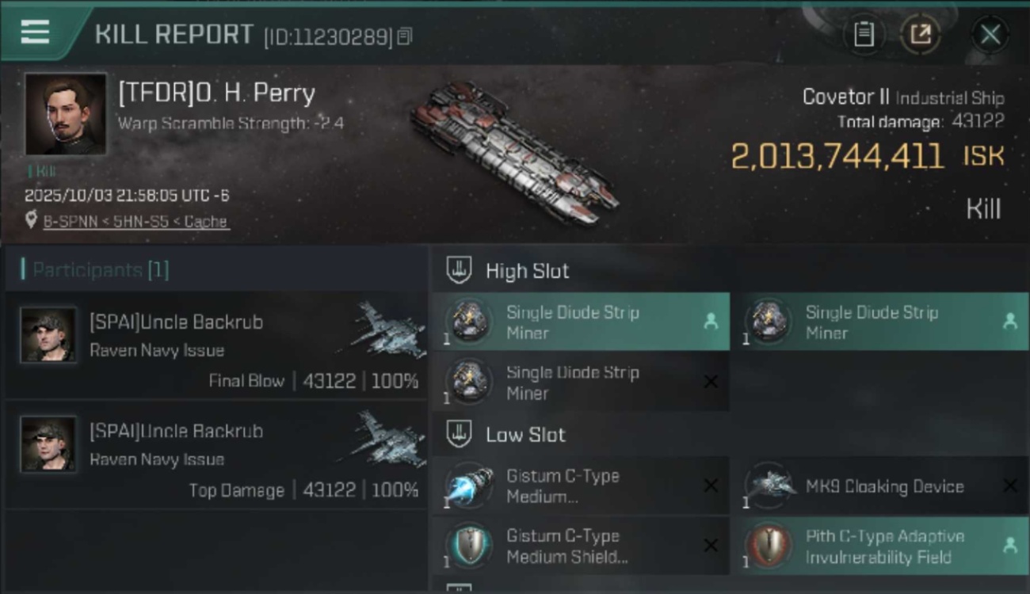Select the first Single Diode Strip Miner
The image size is (1030, 594).
(580, 322)
